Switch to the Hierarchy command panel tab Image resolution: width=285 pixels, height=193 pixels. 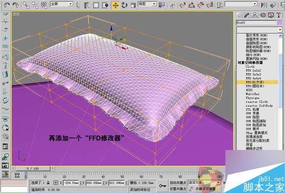click(x=255, y=15)
